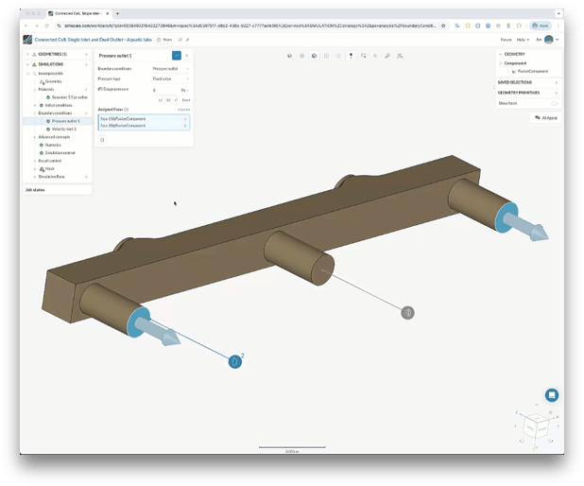The height and width of the screenshot is (486, 584).
Task: Open the Pa unit dropdown
Action: click(x=185, y=90)
